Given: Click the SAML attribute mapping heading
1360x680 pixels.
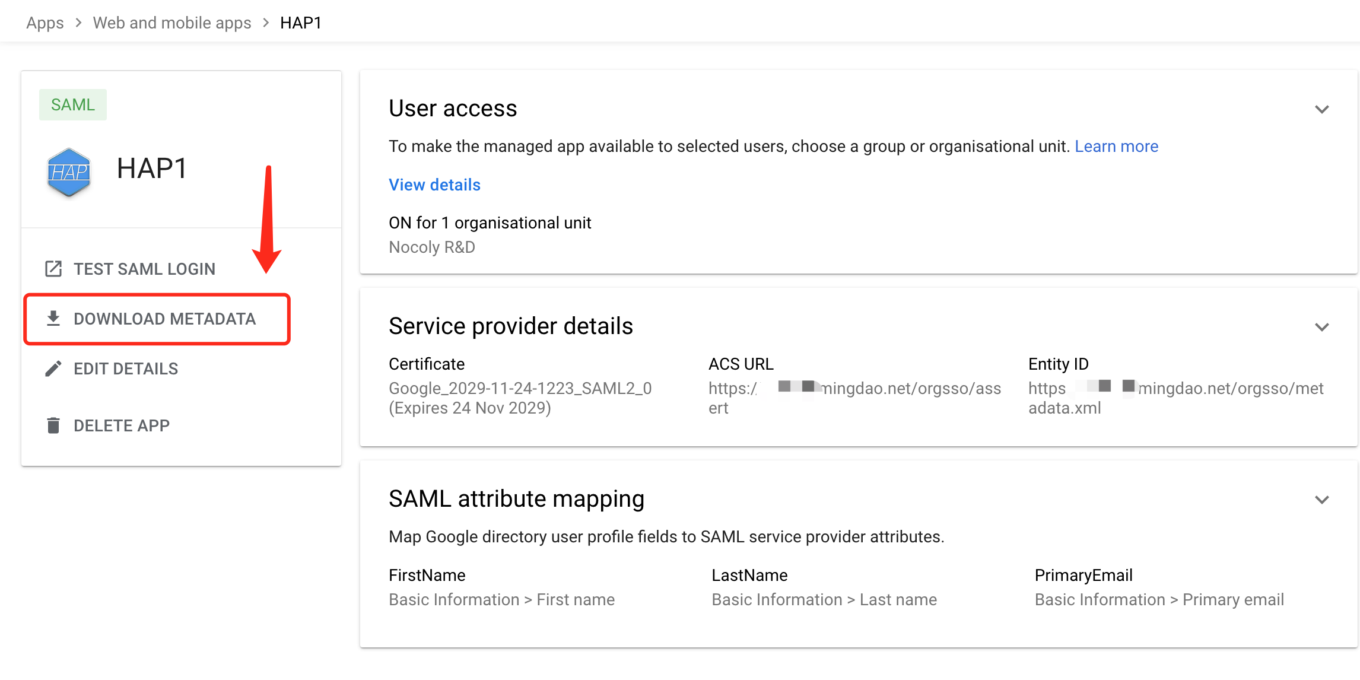Looking at the screenshot, I should point(516,499).
